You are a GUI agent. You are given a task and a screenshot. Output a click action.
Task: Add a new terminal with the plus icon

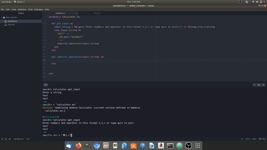coord(2,139)
